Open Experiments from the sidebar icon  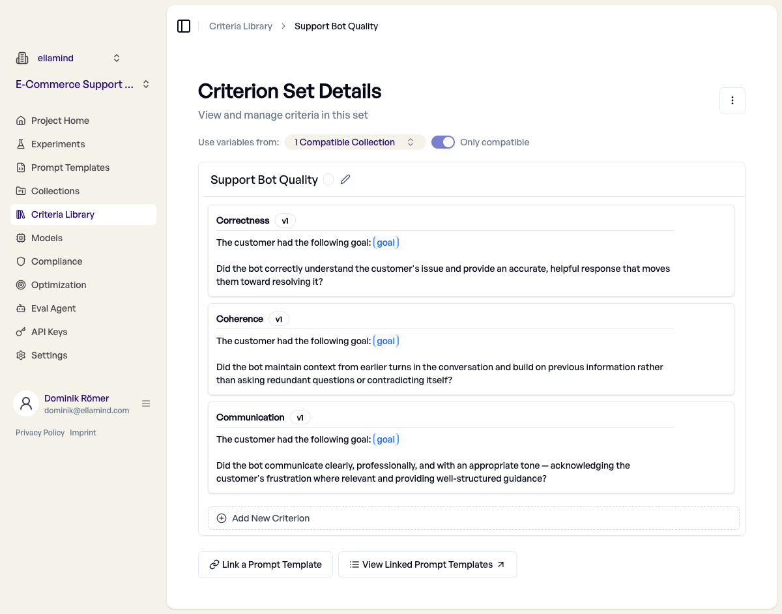(22, 143)
